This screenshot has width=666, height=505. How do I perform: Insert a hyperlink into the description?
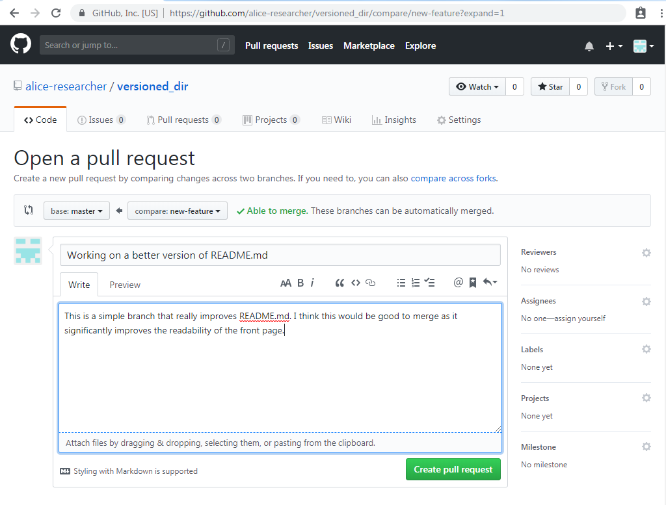click(370, 283)
